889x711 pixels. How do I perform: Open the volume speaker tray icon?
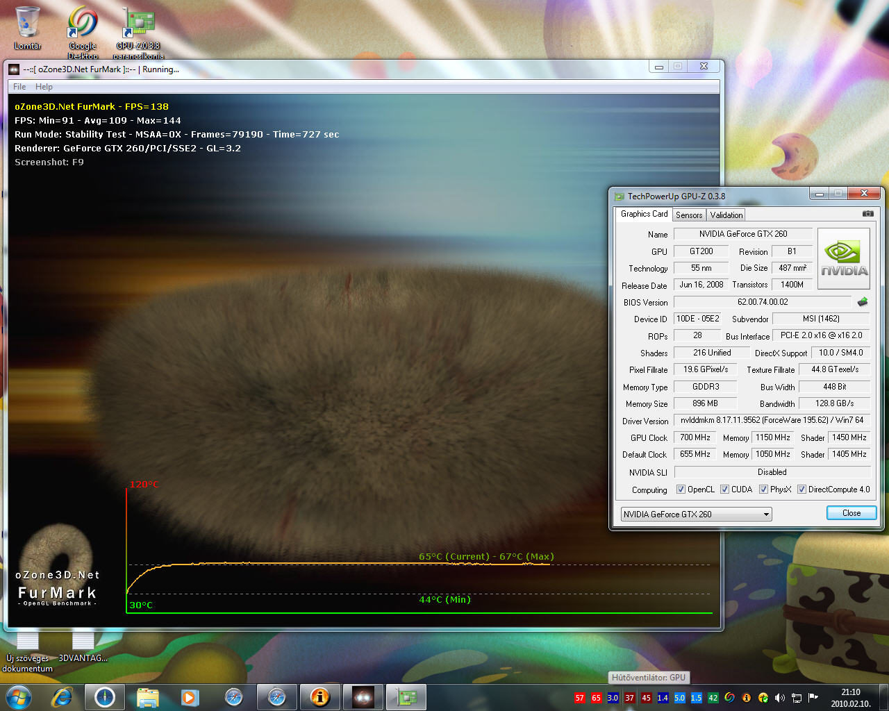780,698
